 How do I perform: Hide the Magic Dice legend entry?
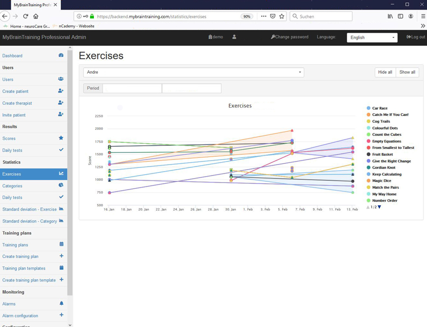coord(381,181)
